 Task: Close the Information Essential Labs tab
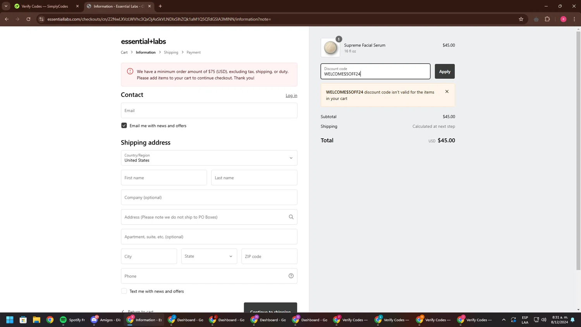(x=150, y=6)
